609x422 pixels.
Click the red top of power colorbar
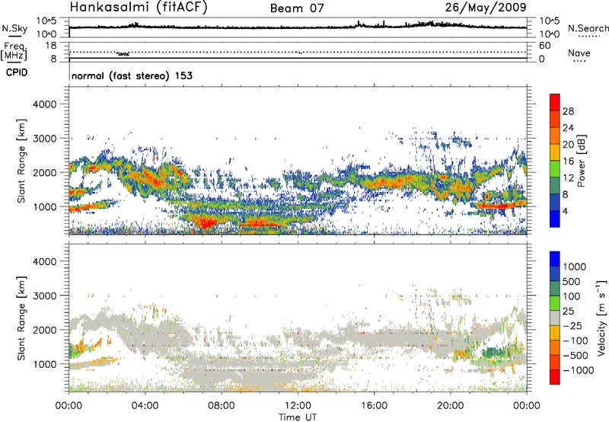click(x=555, y=102)
